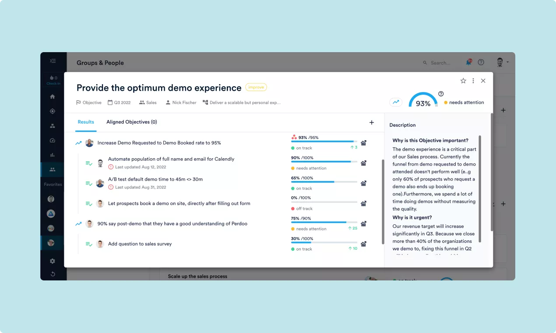Viewport: 556px width, 333px height.
Task: Click the Home icon in the sidebar
Action: (53, 97)
